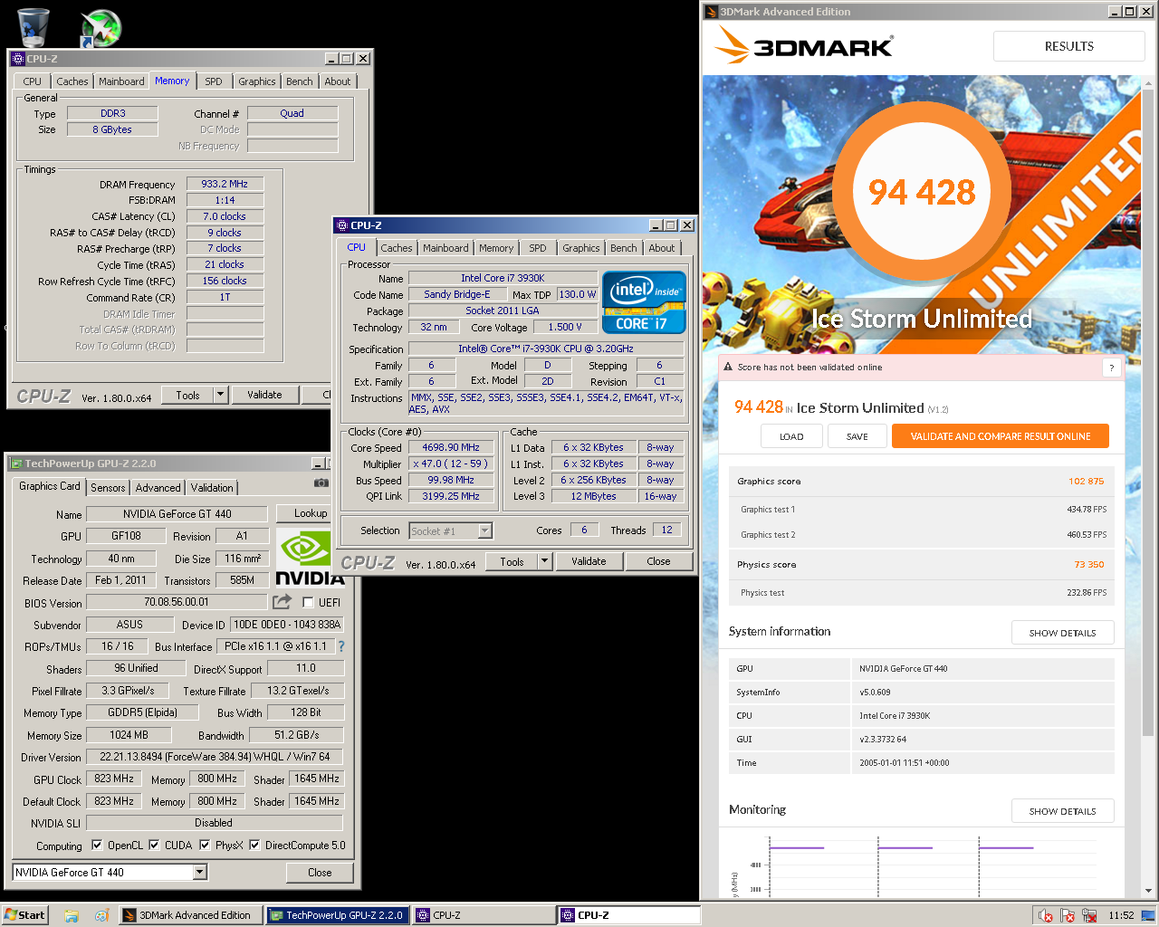
Task: Click the Graphics test 1 row 434.78 FPS
Action: click(922, 510)
